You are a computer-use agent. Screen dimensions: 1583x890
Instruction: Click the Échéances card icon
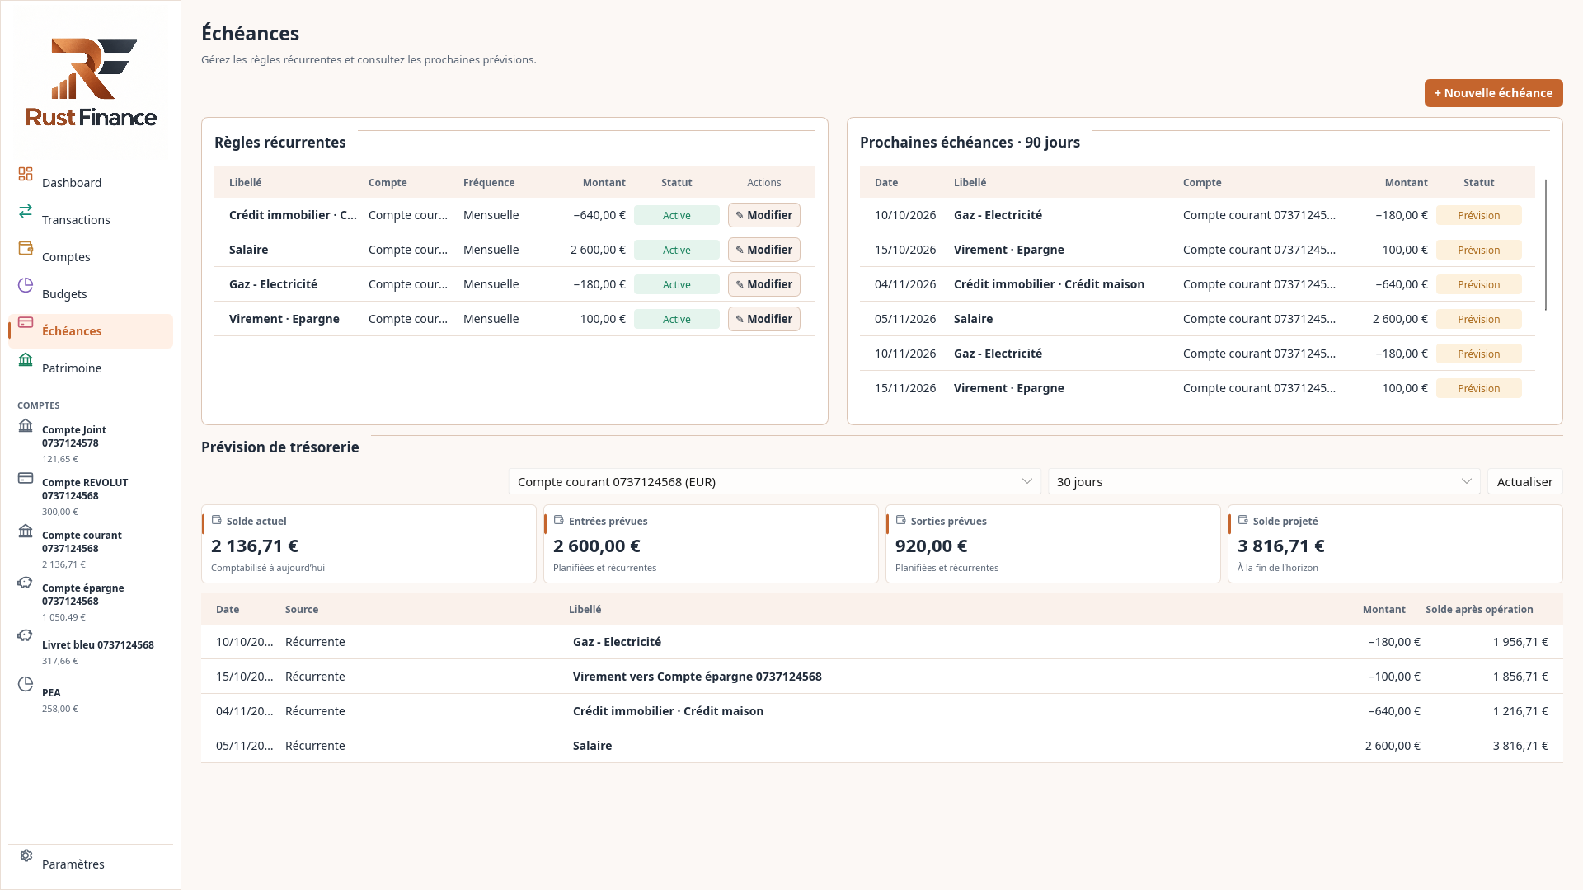tap(26, 322)
